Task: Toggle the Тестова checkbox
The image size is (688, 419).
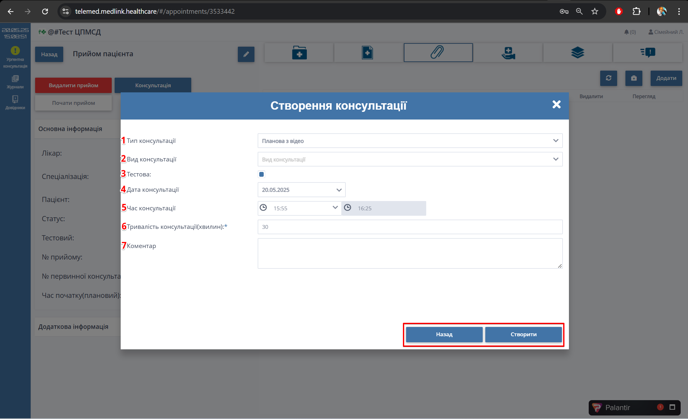Action: 261,175
